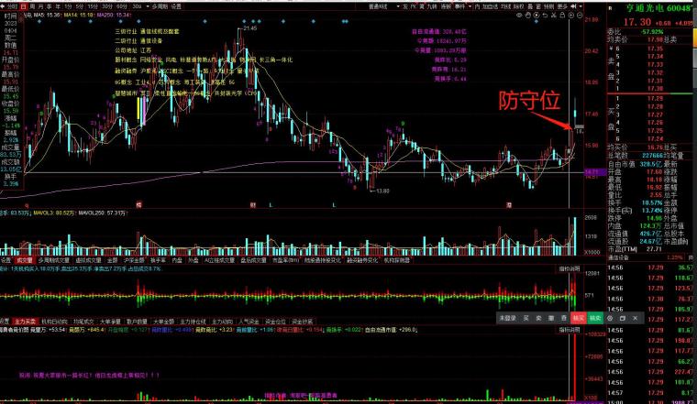Click the restore window icon in trade bar
This screenshot has width=697, height=404.
coord(623,318)
